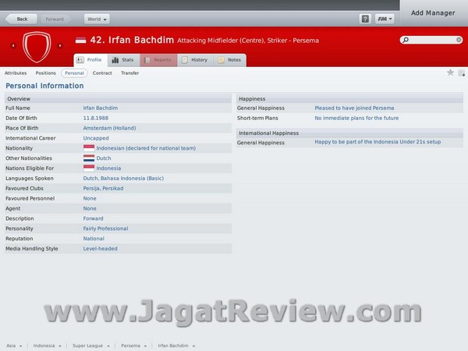Click the Dutch flag in Other Nationalities
The image size is (468, 351).
pyautogui.click(x=89, y=158)
